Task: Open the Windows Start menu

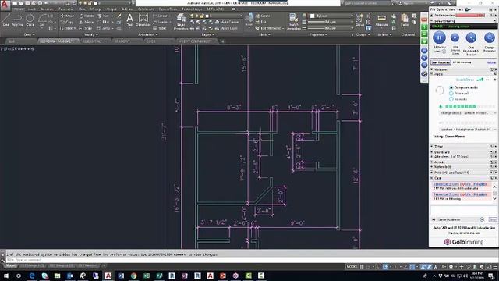Action: 6,276
